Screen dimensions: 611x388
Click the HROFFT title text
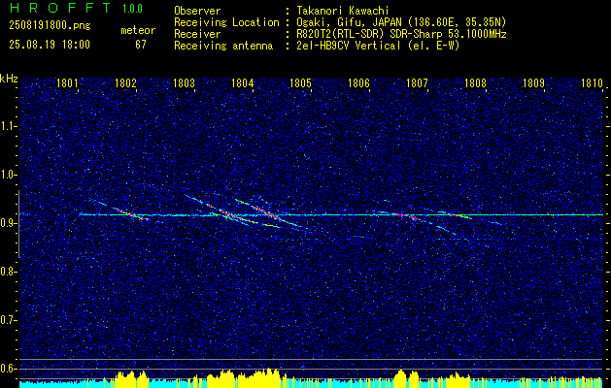(x=60, y=8)
